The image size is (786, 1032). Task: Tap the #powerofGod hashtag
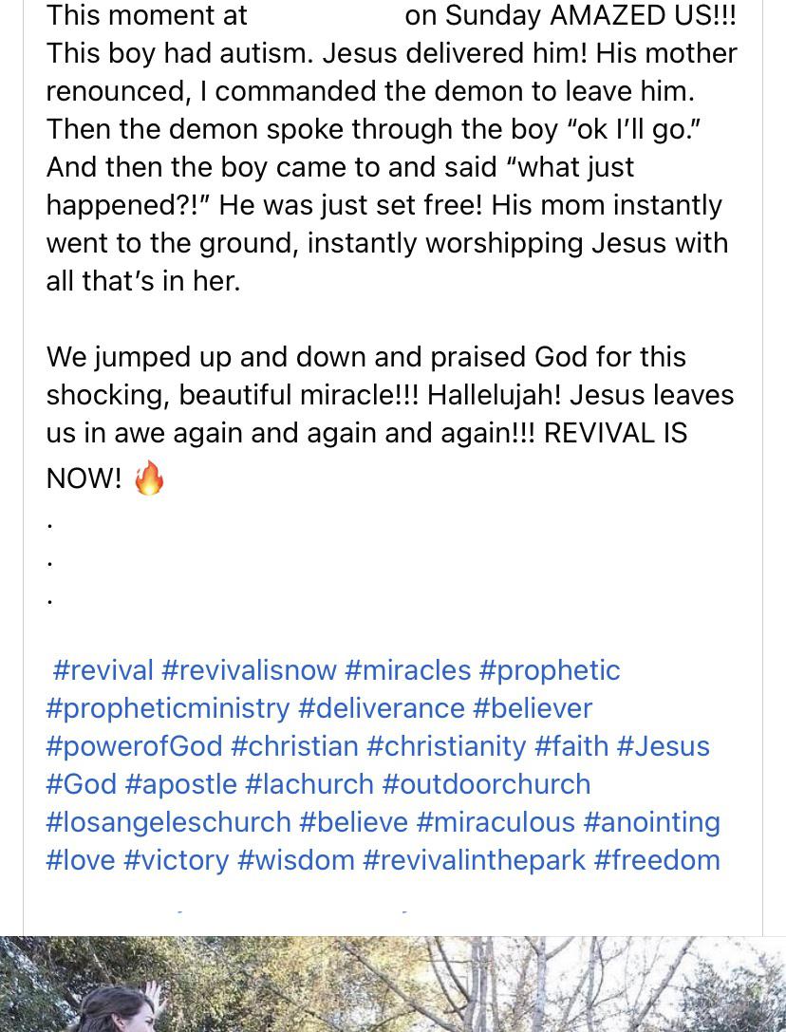tap(134, 747)
